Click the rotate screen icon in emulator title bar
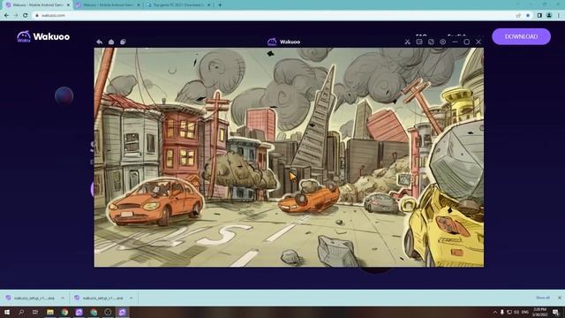The width and height of the screenshot is (565, 318). coord(431,42)
